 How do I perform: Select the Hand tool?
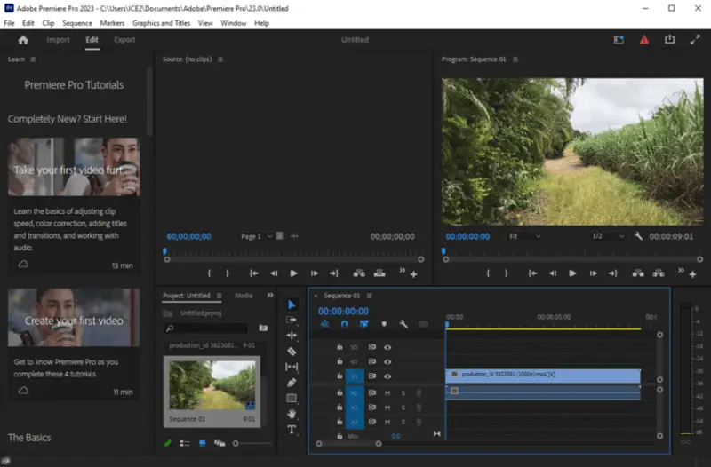point(292,414)
